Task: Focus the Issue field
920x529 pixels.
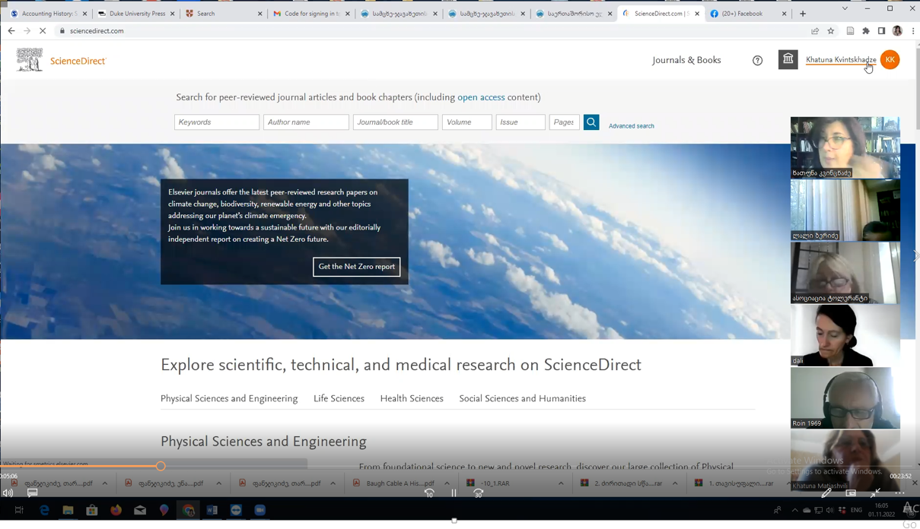Action: tap(520, 122)
